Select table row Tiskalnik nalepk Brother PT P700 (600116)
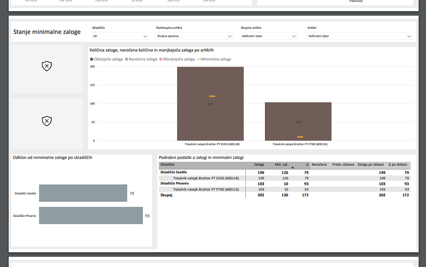This screenshot has width=426, height=267. [x=285, y=189]
